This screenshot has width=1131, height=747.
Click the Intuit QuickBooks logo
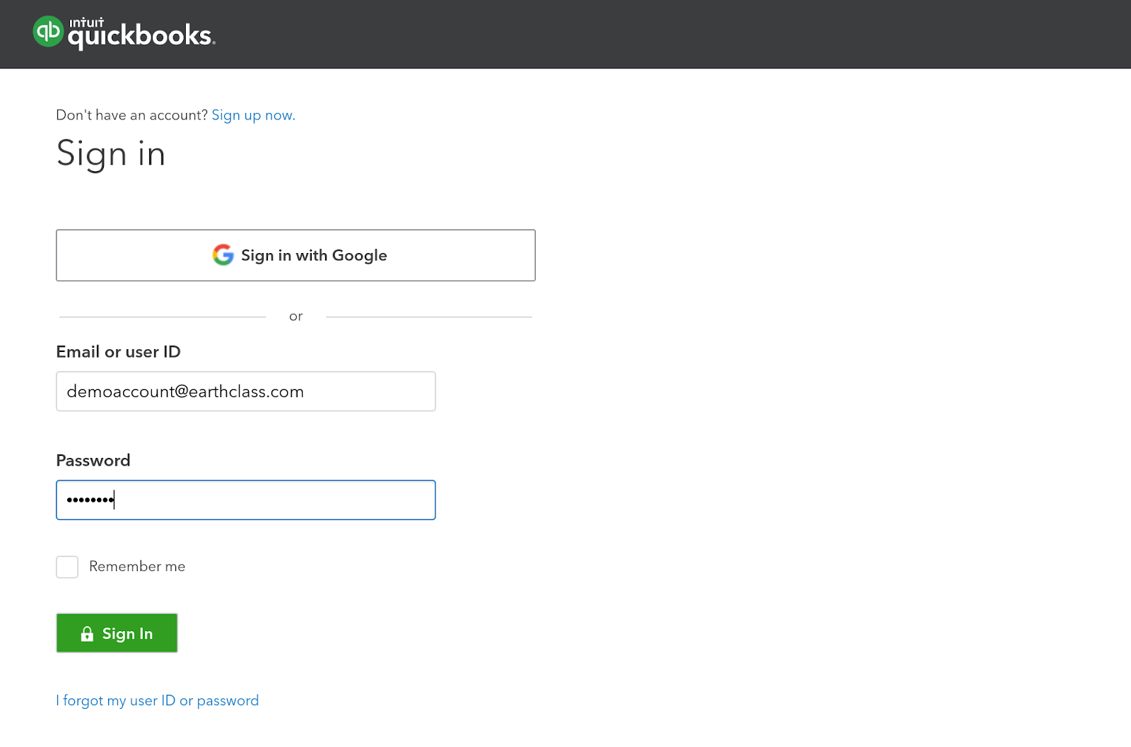pyautogui.click(x=124, y=33)
